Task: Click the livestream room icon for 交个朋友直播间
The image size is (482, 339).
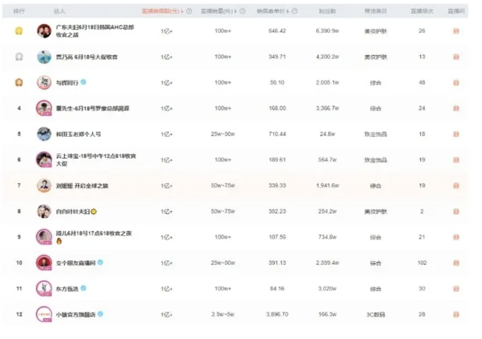Action: pos(456,263)
